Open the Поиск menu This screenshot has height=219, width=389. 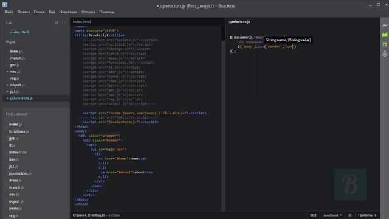pyautogui.click(x=39, y=12)
